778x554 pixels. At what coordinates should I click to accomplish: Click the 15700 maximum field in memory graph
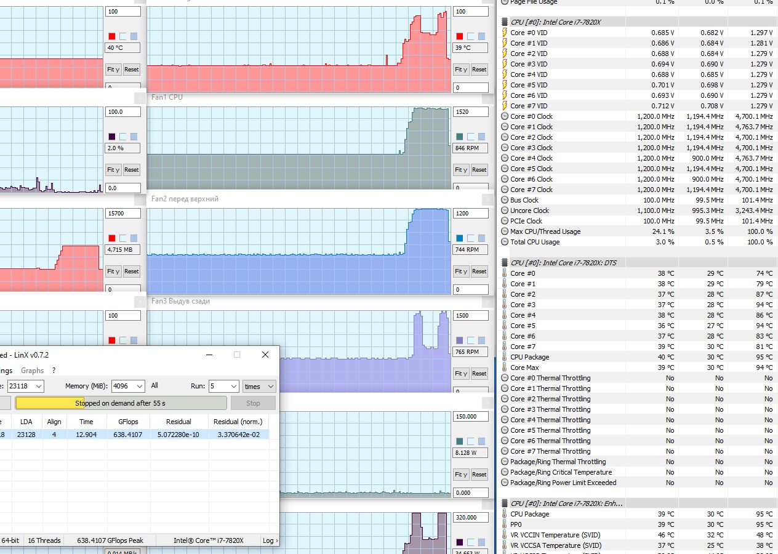(123, 214)
